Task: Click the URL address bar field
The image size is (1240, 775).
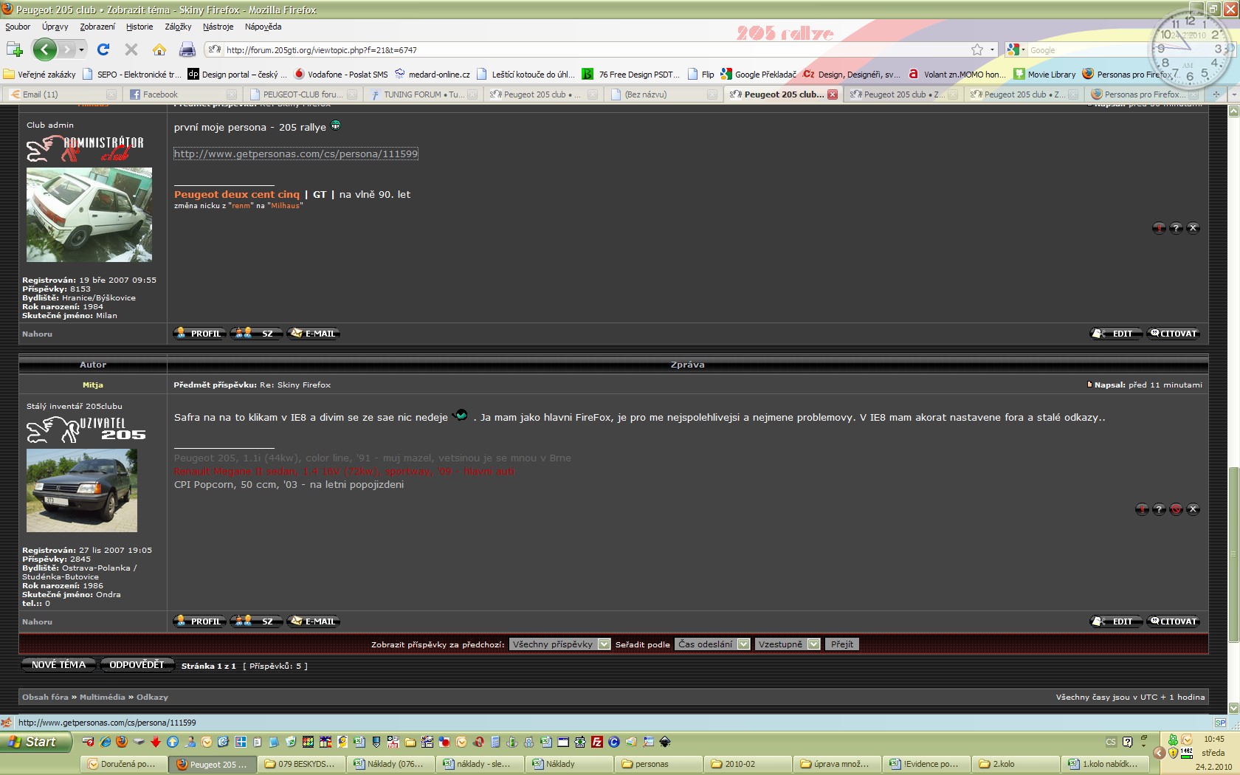Action: click(590, 50)
